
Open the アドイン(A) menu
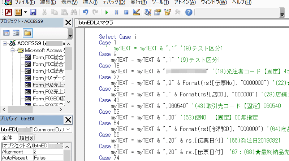185,2
